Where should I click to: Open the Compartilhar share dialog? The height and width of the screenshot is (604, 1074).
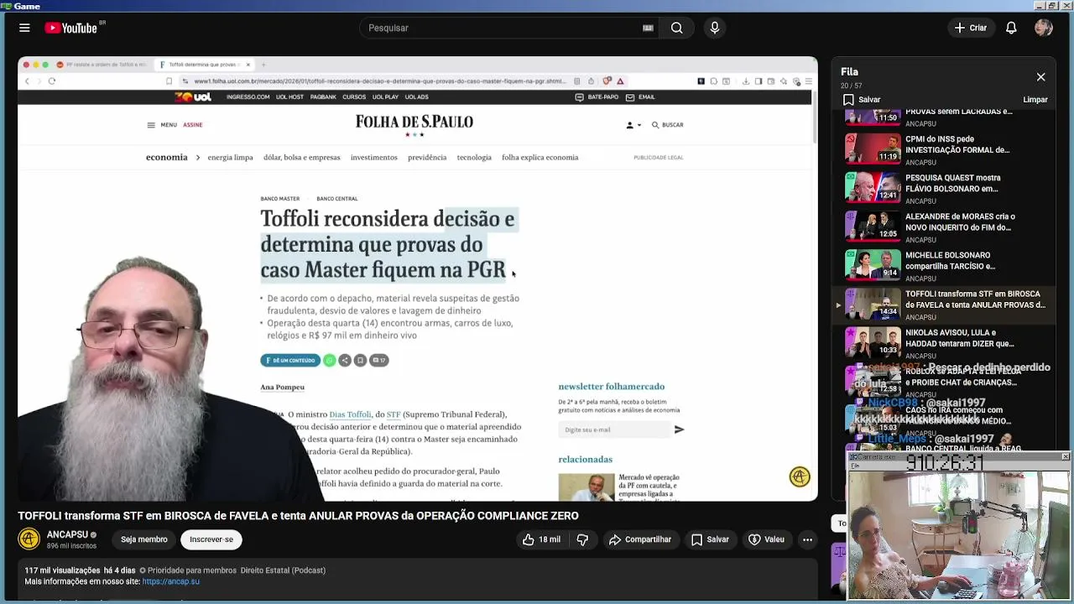640,539
